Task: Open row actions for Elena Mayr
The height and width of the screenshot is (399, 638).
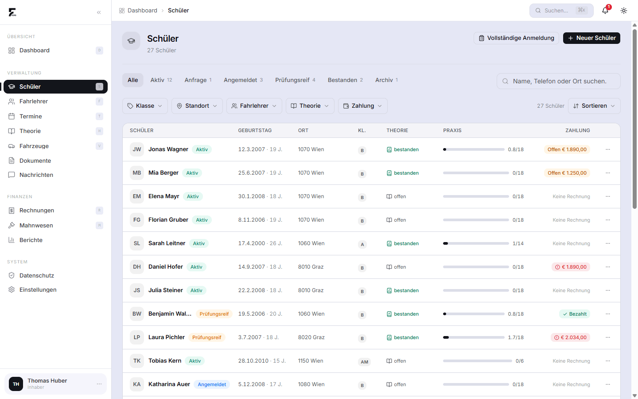Action: (608, 196)
